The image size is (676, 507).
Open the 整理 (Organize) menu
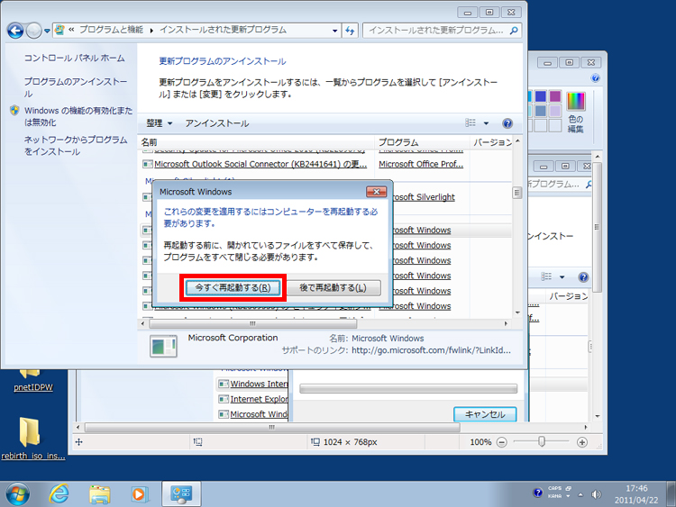159,123
